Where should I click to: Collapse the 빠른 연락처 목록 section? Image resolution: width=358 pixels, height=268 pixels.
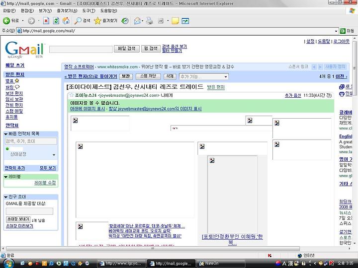6,134
